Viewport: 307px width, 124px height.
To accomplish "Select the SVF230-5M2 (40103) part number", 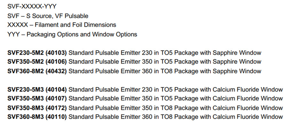I will 37,53.
